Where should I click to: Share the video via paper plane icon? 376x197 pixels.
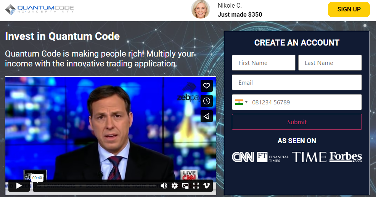click(206, 116)
